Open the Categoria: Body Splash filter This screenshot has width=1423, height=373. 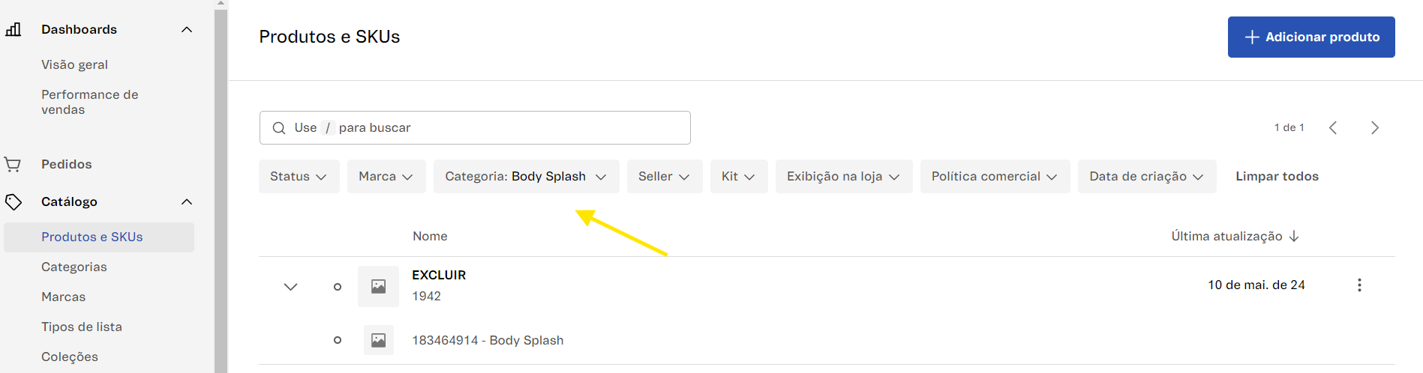coord(526,177)
